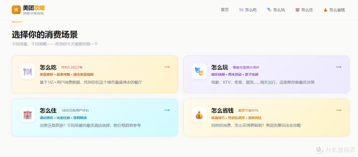The width and height of the screenshot is (358, 157).
Task: Click the teal arrow on the 怎么住 card
Action: point(167,110)
